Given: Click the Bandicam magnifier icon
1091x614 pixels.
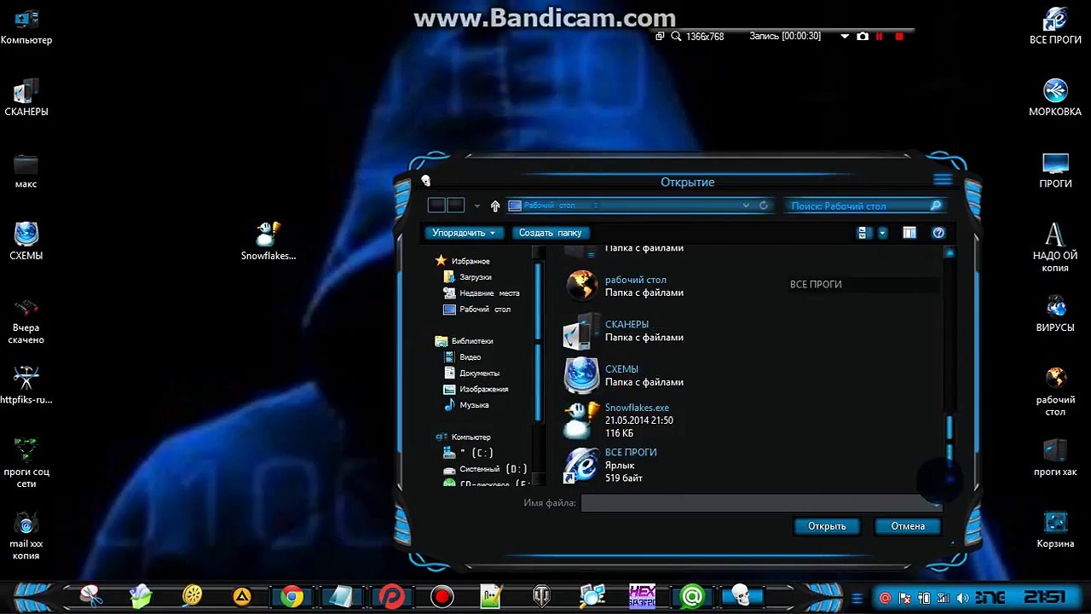Looking at the screenshot, I should (676, 36).
